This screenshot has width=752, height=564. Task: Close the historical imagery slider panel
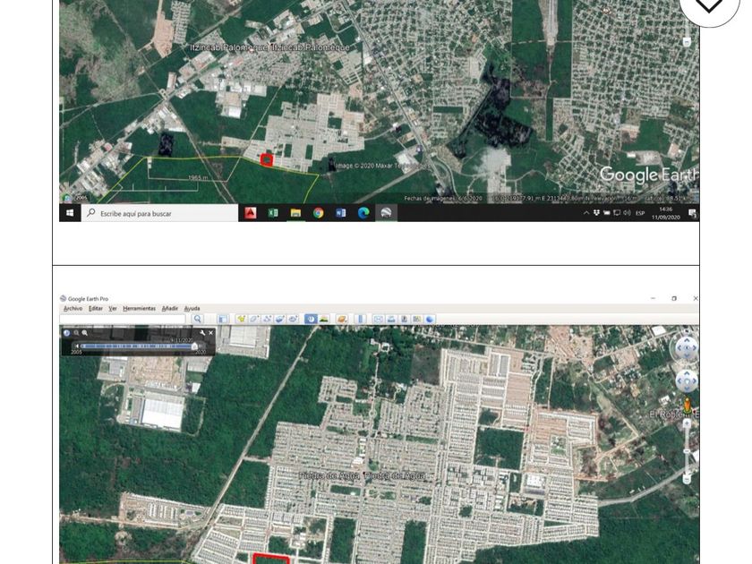[x=210, y=333]
